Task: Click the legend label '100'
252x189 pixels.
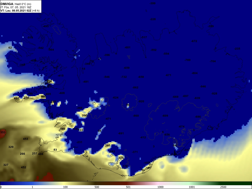Action: pos(65,187)
